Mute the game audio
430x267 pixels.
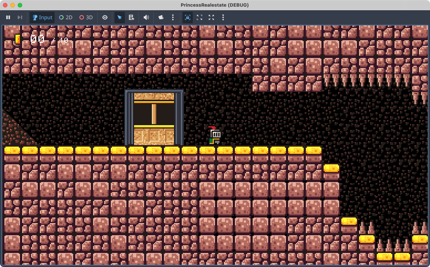tap(146, 17)
